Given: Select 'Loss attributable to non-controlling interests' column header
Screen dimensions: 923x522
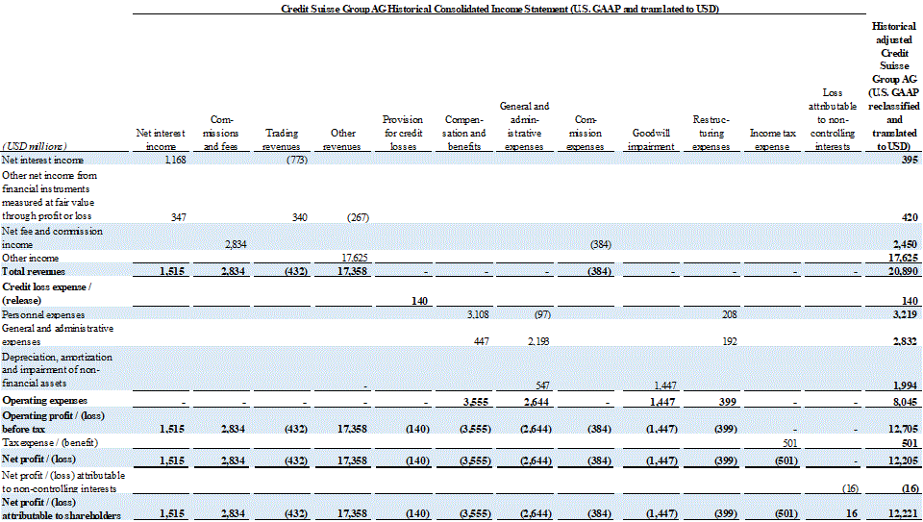Looking at the screenshot, I should (833, 119).
